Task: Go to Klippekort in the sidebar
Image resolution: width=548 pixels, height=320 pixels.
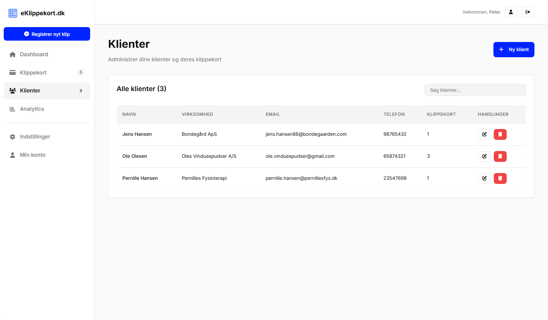Action: click(x=33, y=72)
